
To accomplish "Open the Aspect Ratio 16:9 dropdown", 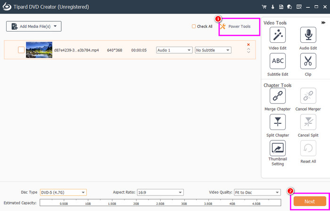I will (160, 192).
